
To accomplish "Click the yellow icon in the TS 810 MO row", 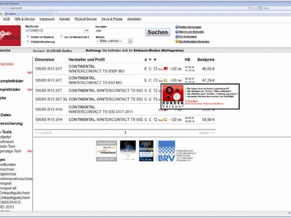I will pyautogui.click(x=165, y=80).
